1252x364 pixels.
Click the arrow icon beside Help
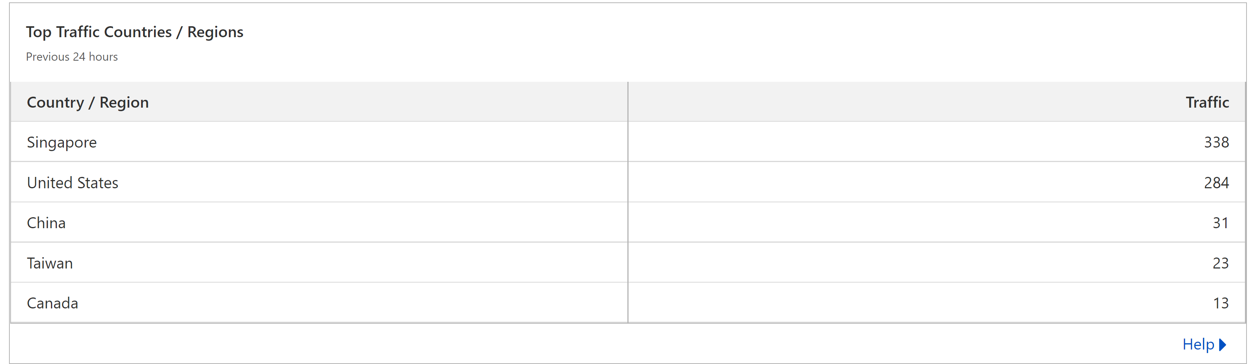pyautogui.click(x=1222, y=344)
